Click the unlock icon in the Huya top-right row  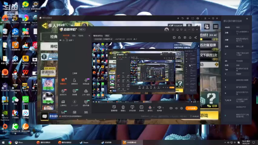179,37
